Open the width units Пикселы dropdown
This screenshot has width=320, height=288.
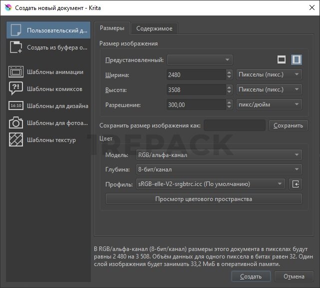pos(269,74)
